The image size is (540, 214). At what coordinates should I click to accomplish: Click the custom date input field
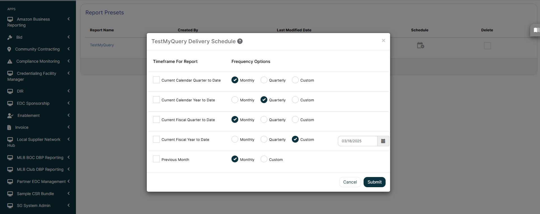click(x=357, y=141)
